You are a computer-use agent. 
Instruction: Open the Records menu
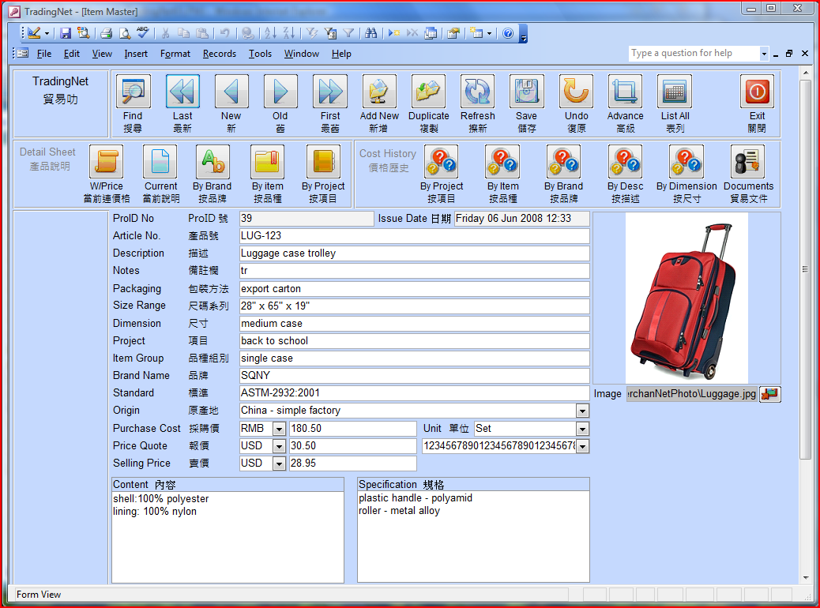[219, 54]
